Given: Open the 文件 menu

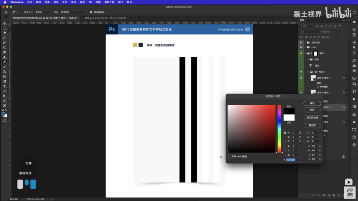Looking at the screenshot, I should (30, 2).
